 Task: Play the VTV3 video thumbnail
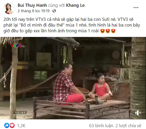pos(73,78)
